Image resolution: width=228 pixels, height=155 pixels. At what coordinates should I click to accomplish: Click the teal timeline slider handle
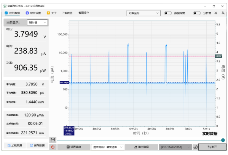(223, 140)
